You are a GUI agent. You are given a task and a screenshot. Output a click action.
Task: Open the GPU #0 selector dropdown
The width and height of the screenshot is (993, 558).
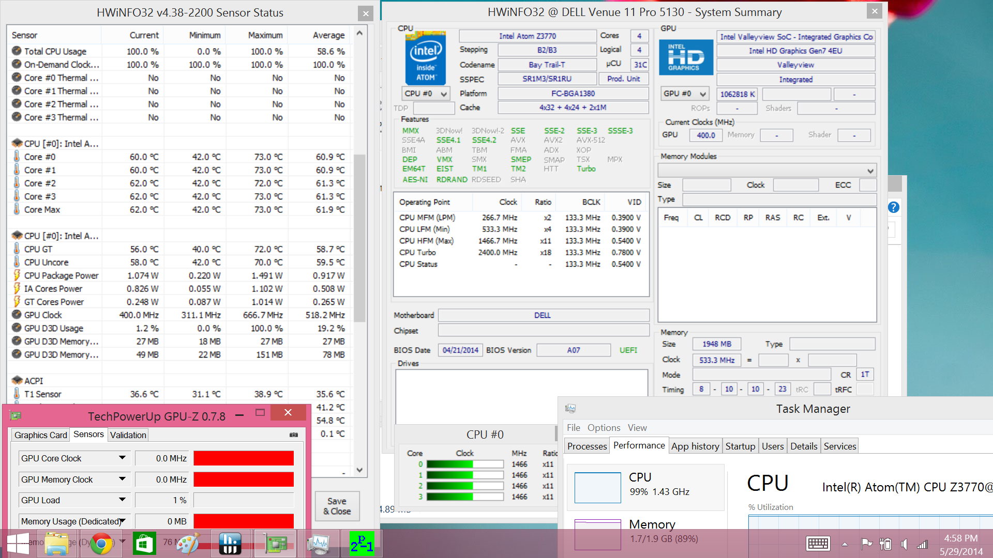tap(684, 94)
